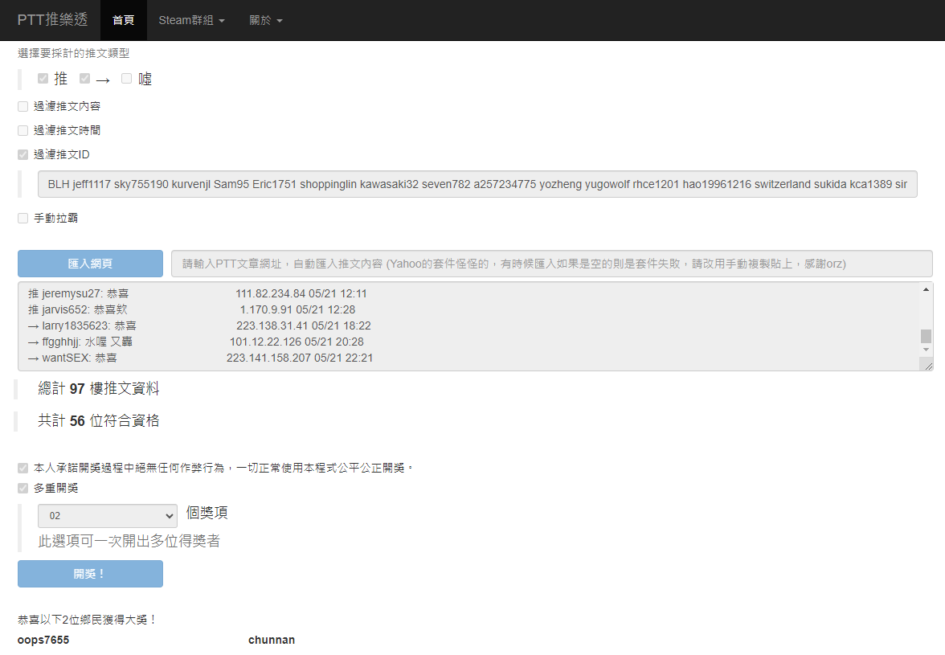Open the Steam群組 dropdown menu
The width and height of the screenshot is (945, 655).
pos(191,20)
